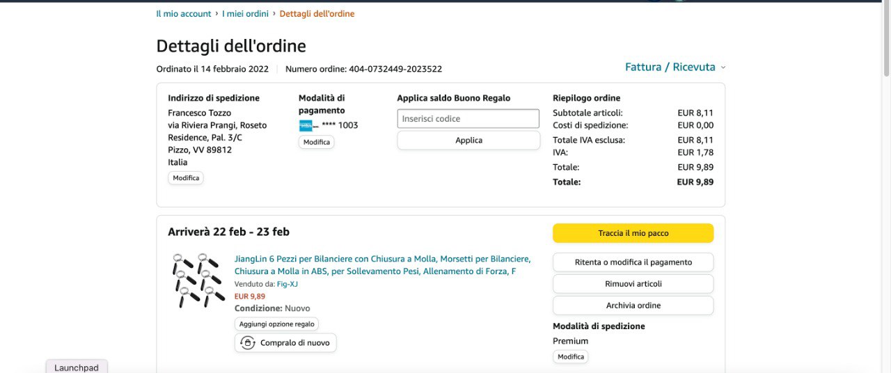Image resolution: width=891 pixels, height=373 pixels.
Task: Open the barbell clamps product thumbnail
Action: point(198,280)
